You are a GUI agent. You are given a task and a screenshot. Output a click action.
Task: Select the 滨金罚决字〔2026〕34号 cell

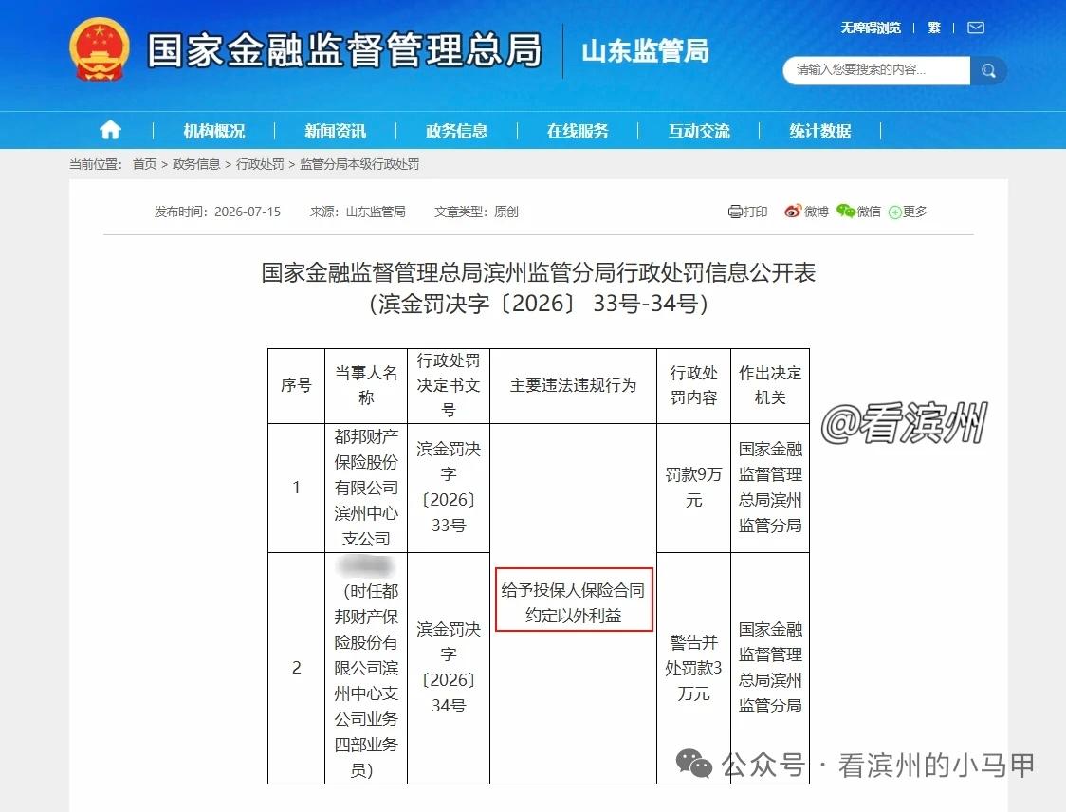[x=448, y=668]
